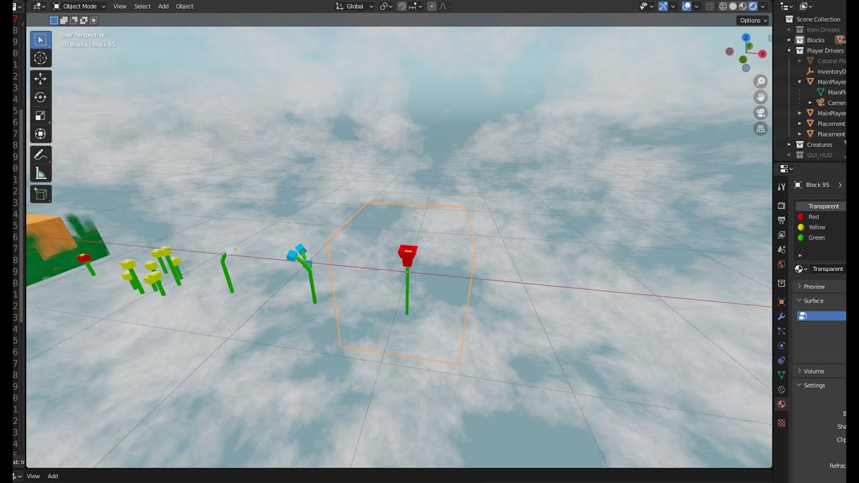
Task: Select the Measure tool
Action: pos(40,174)
